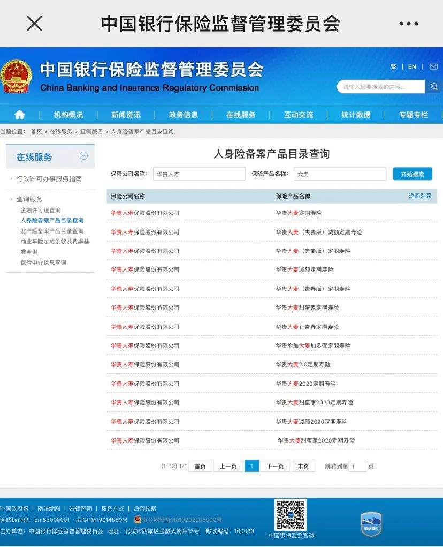Close the in-app browser with the X icon
443x547 pixels.
pos(34,24)
